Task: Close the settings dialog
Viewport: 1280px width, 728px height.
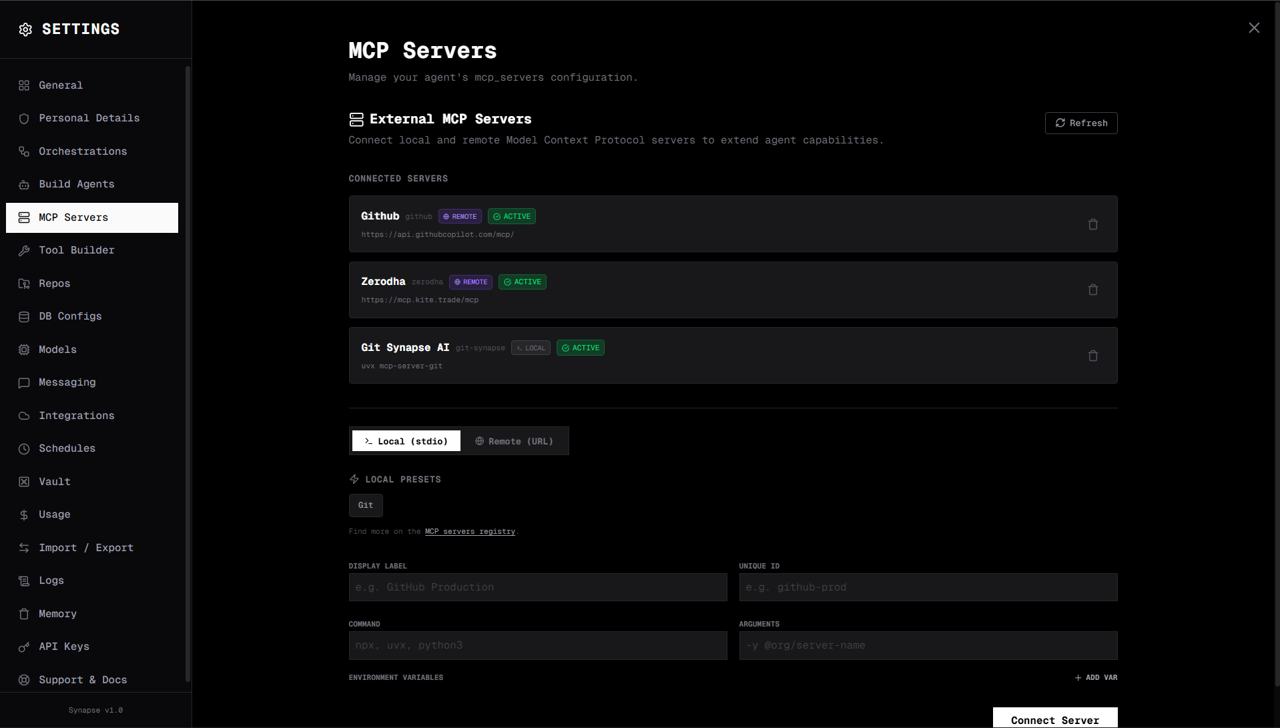Action: 1254,28
